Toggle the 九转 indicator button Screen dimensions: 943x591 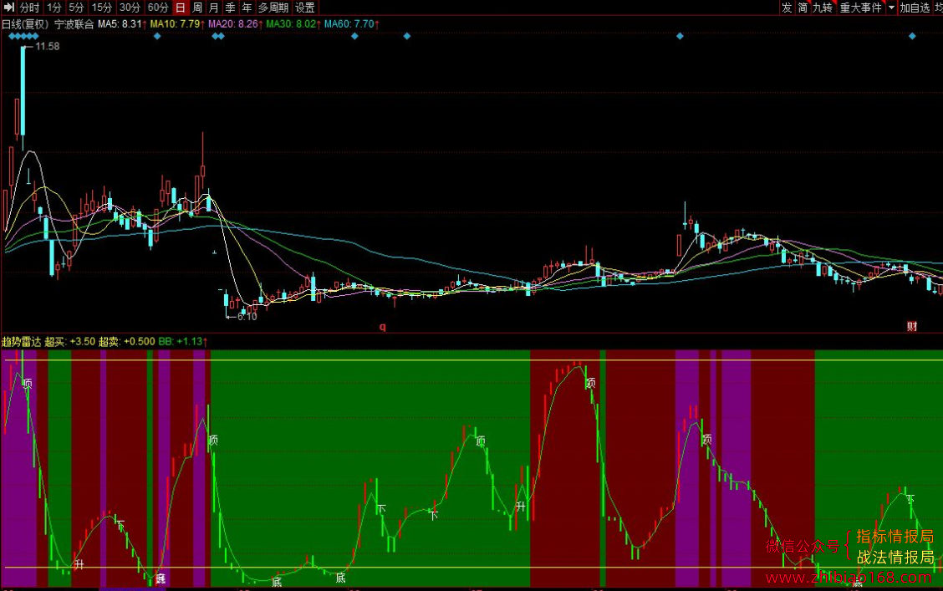823,8
